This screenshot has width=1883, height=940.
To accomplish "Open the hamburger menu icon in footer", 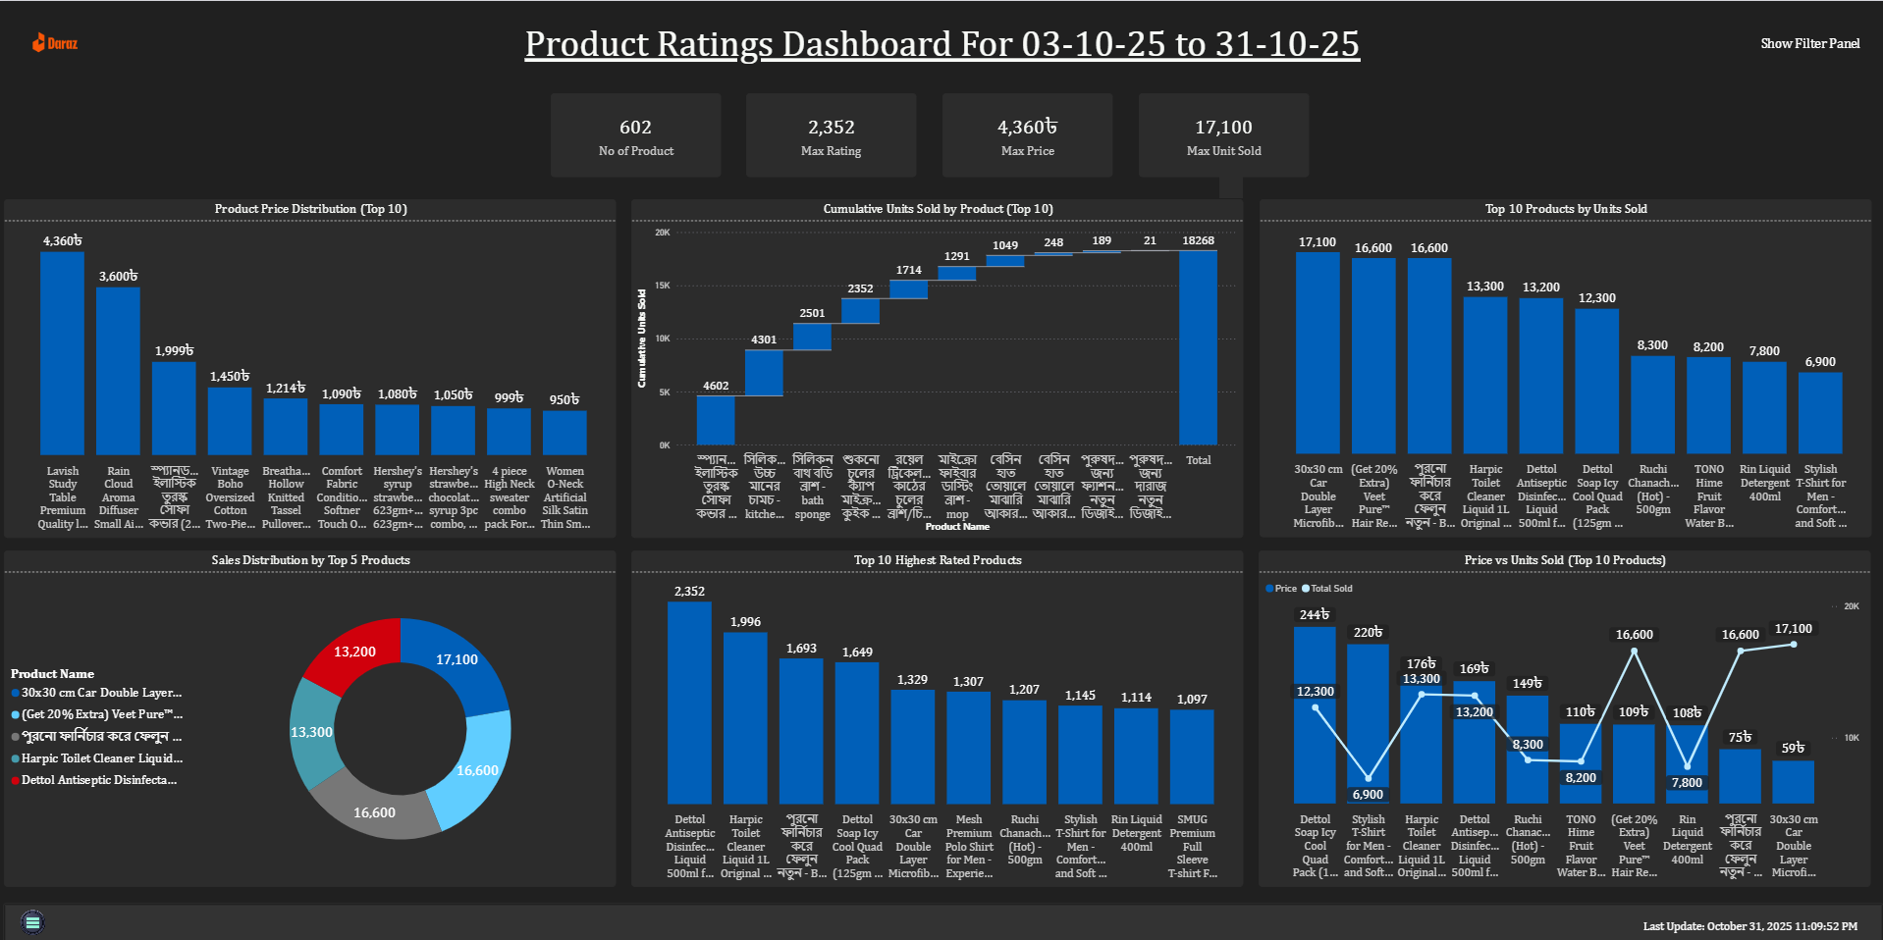I will [x=32, y=922].
